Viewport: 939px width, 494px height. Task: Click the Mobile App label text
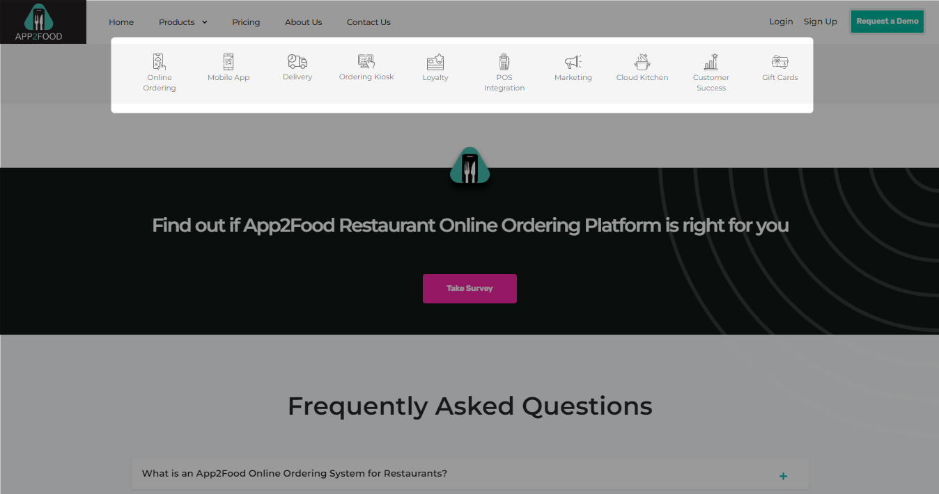(x=228, y=77)
